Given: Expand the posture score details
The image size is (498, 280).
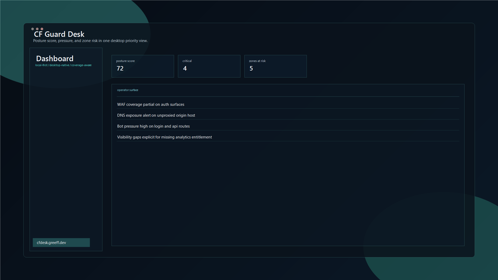Looking at the screenshot, I should pos(143,66).
